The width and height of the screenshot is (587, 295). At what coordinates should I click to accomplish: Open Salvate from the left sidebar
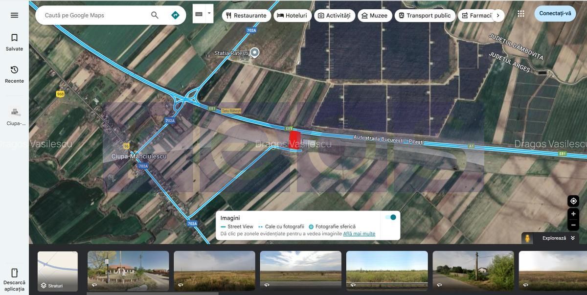[14, 41]
